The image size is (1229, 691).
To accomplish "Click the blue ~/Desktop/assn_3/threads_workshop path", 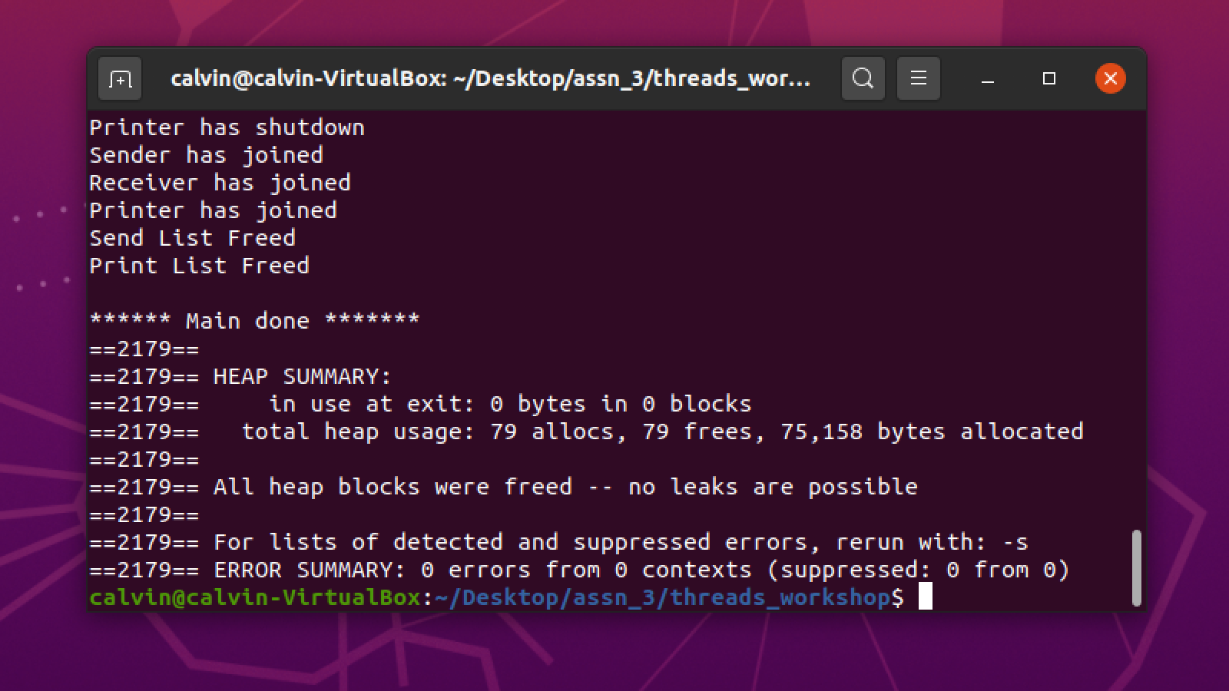I will coord(663,597).
